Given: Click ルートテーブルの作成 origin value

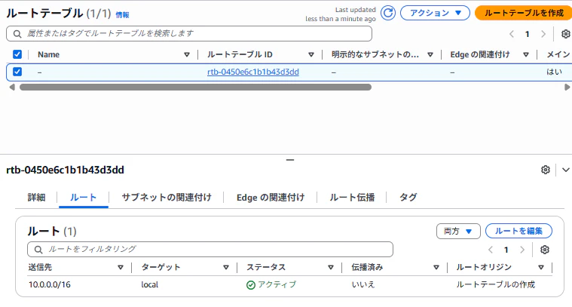Looking at the screenshot, I should click(495, 284).
